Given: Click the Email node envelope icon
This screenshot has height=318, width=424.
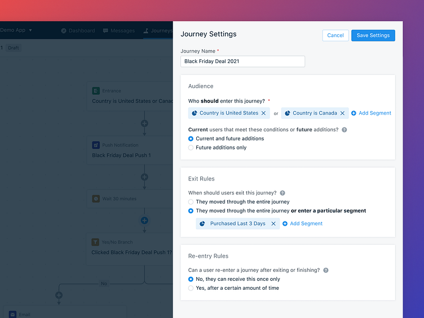Looking at the screenshot, I should pos(13,315).
